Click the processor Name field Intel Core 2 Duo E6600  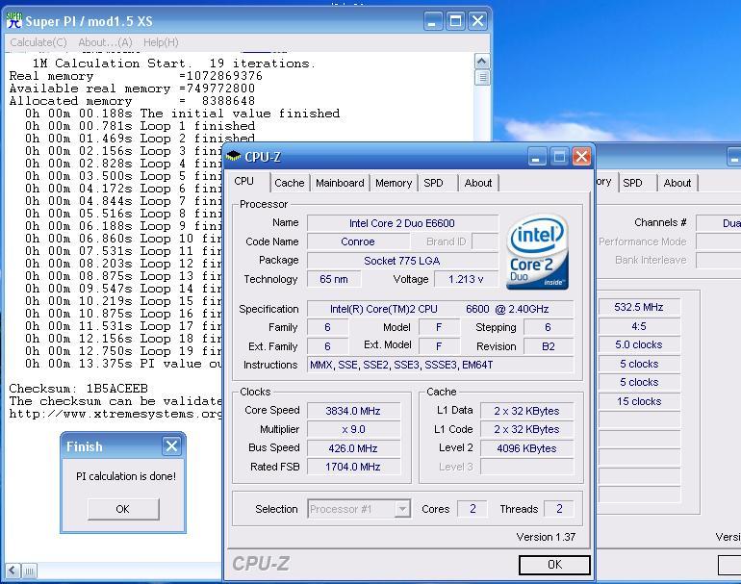402,223
